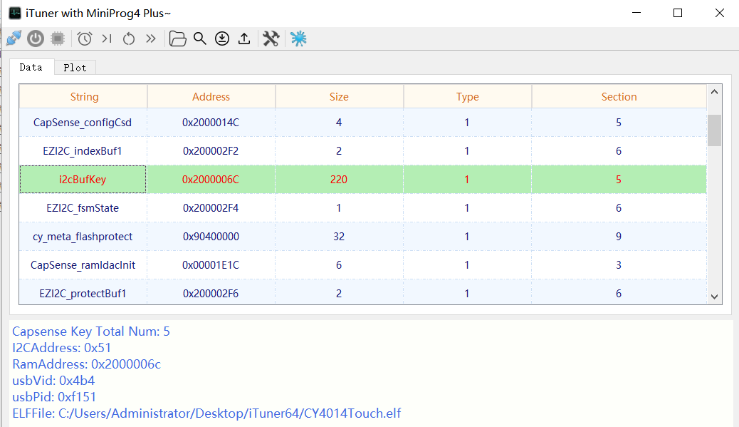
Task: Switch to the Data tab
Action: pyautogui.click(x=31, y=68)
